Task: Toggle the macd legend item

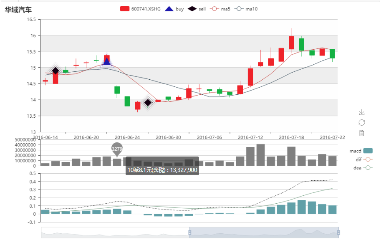Action: (361, 151)
